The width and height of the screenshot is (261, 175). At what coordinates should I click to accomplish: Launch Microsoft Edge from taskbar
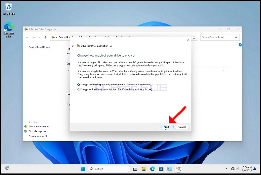(x=153, y=169)
